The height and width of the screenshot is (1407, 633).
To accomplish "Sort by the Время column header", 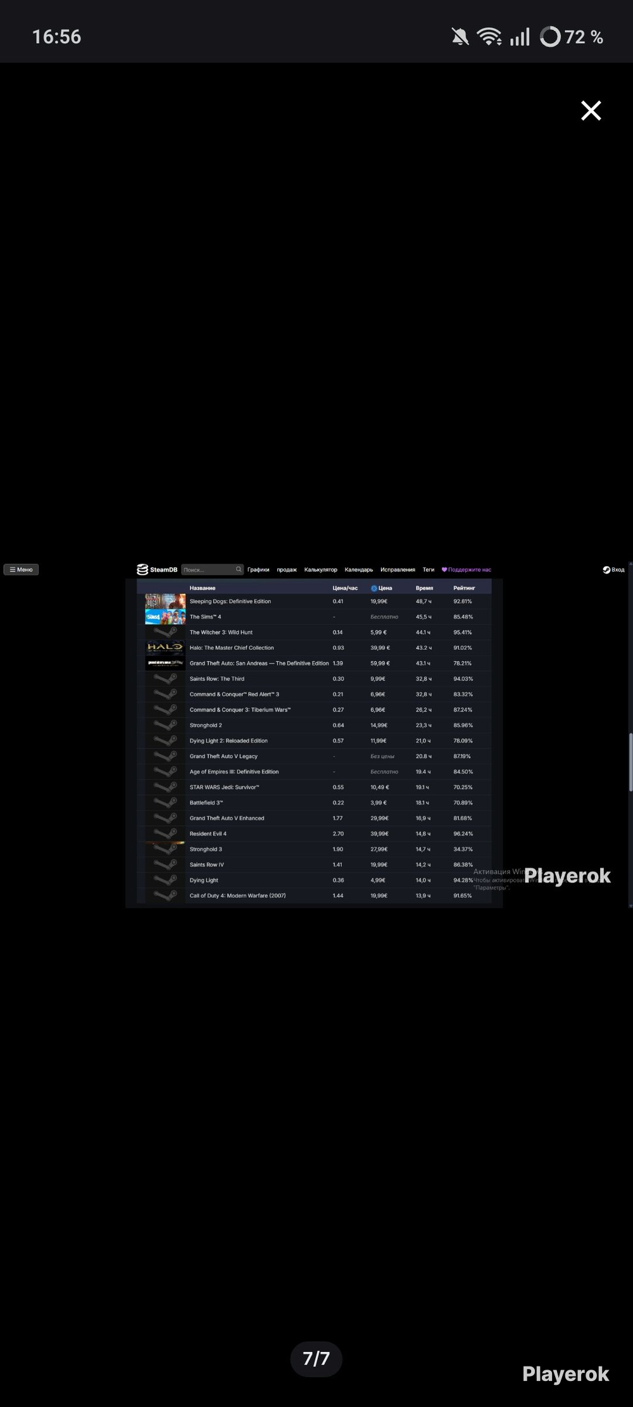I will [x=425, y=588].
